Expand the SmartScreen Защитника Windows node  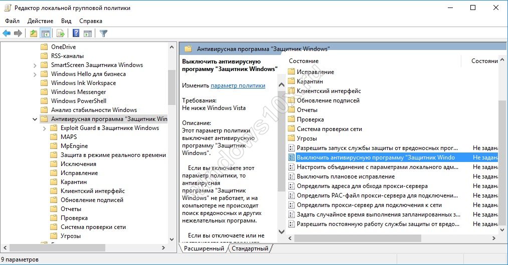(x=35, y=65)
